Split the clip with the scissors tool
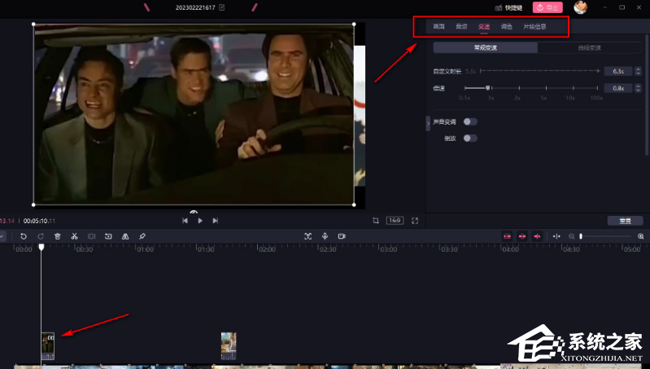 pyautogui.click(x=75, y=236)
